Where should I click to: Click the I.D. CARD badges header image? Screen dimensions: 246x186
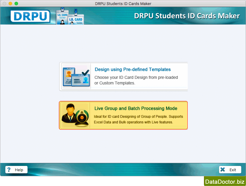pyautogui.click(x=70, y=16)
